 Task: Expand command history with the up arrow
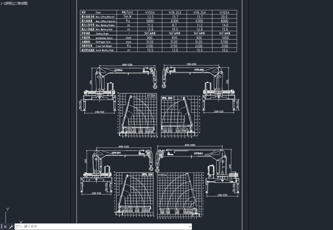(190, 226)
